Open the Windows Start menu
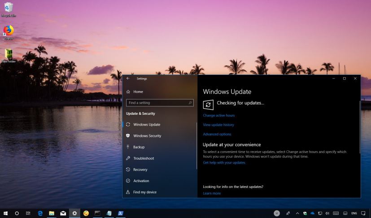Image resolution: width=371 pixels, height=218 pixels. (5, 213)
